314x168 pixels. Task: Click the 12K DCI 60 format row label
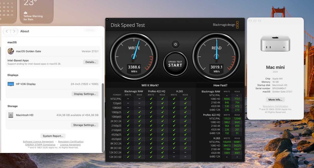tap(115, 157)
